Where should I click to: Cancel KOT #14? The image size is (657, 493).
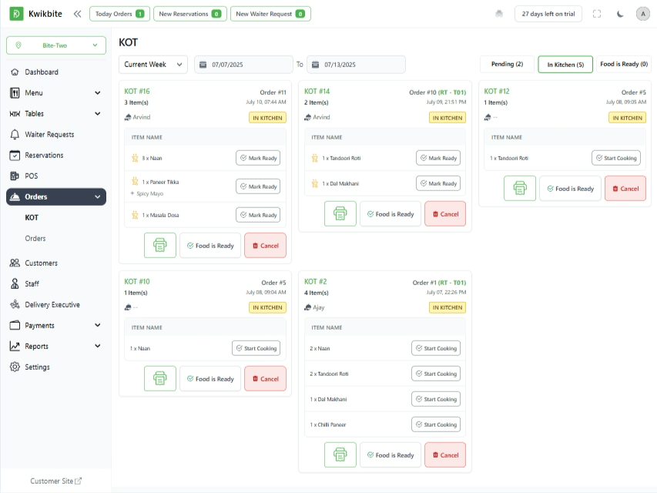[445, 214]
